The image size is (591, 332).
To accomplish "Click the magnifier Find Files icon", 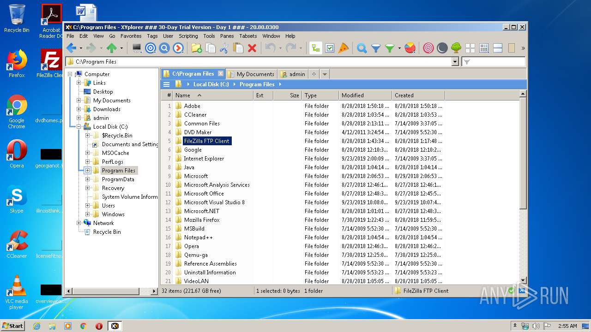I will (x=362, y=48).
